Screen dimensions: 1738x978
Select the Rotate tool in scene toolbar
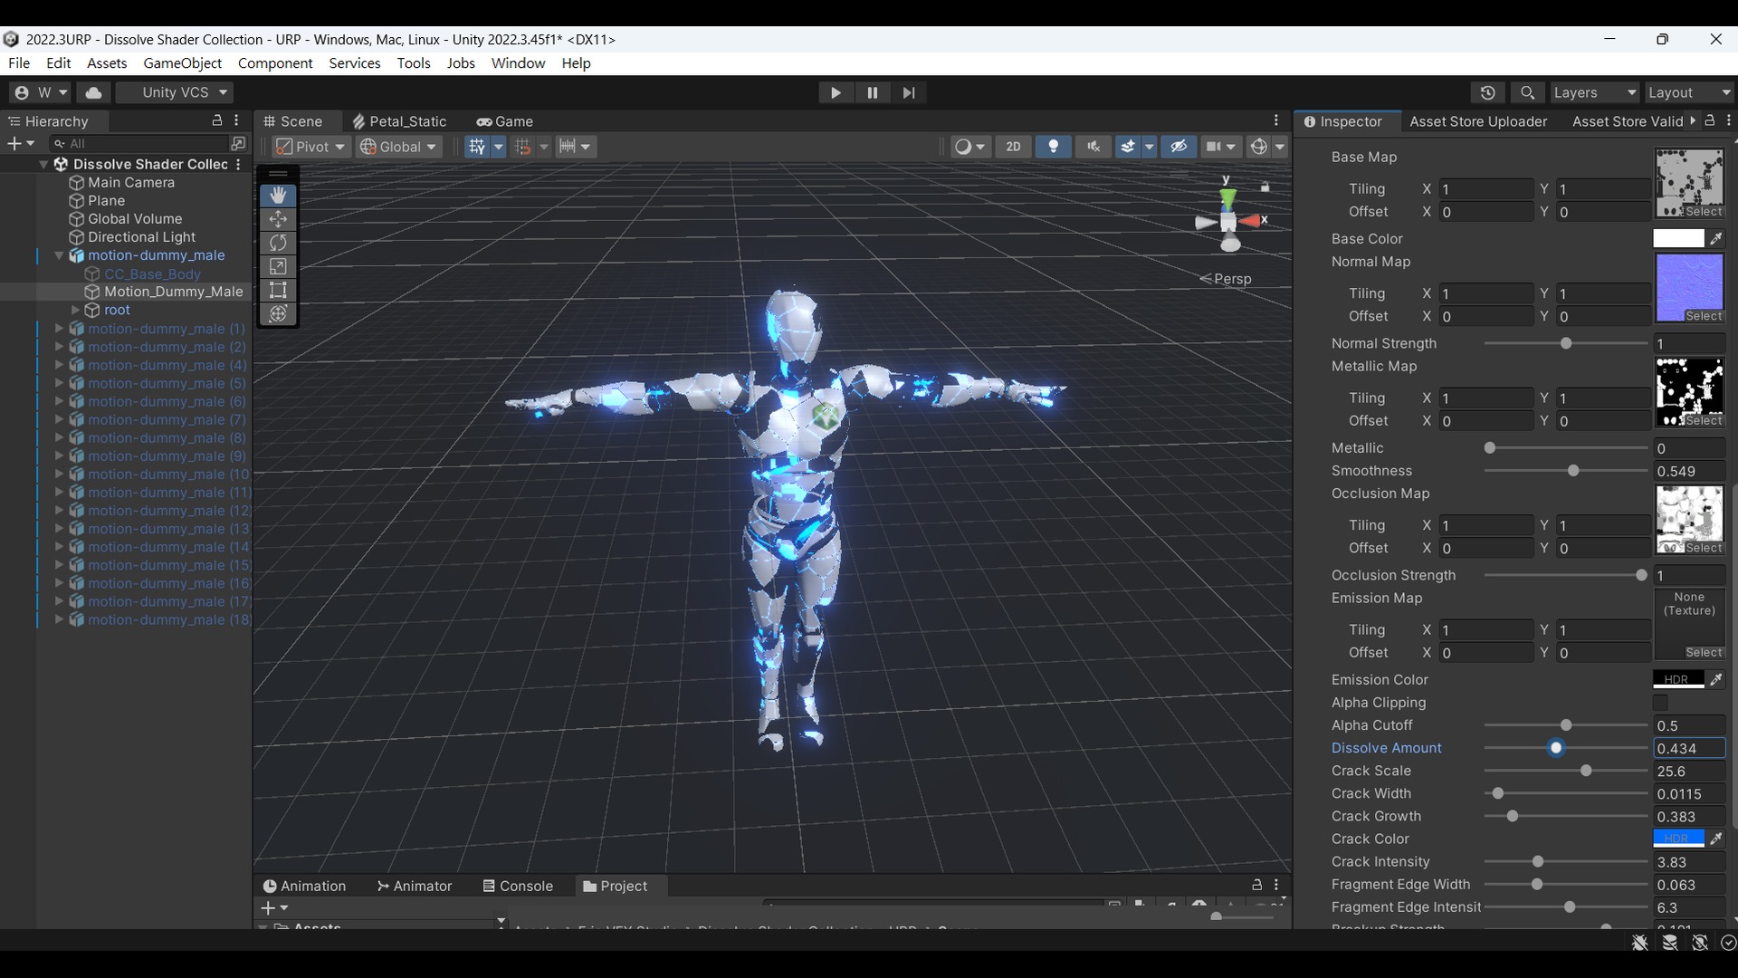[x=278, y=243]
